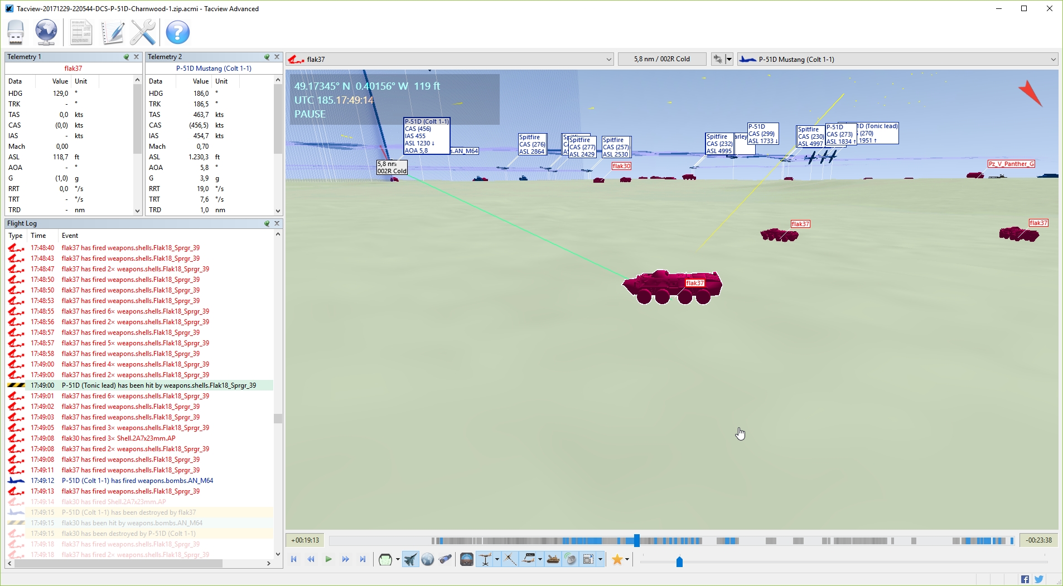1063x586 pixels.
Task: Start playback with the green play button
Action: [328, 559]
